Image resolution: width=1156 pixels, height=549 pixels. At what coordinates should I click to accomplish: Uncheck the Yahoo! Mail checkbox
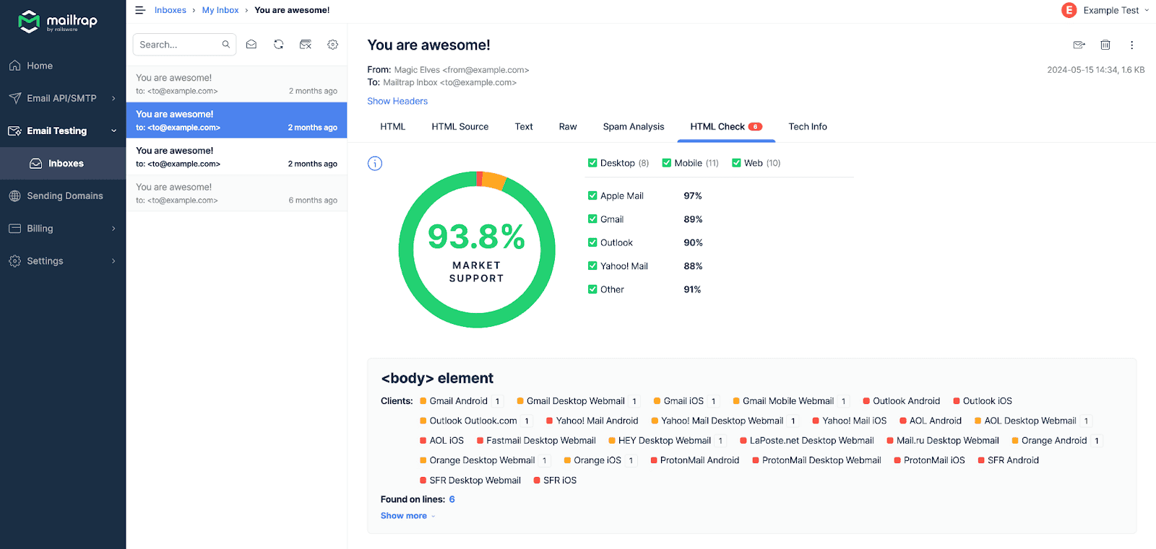point(592,266)
